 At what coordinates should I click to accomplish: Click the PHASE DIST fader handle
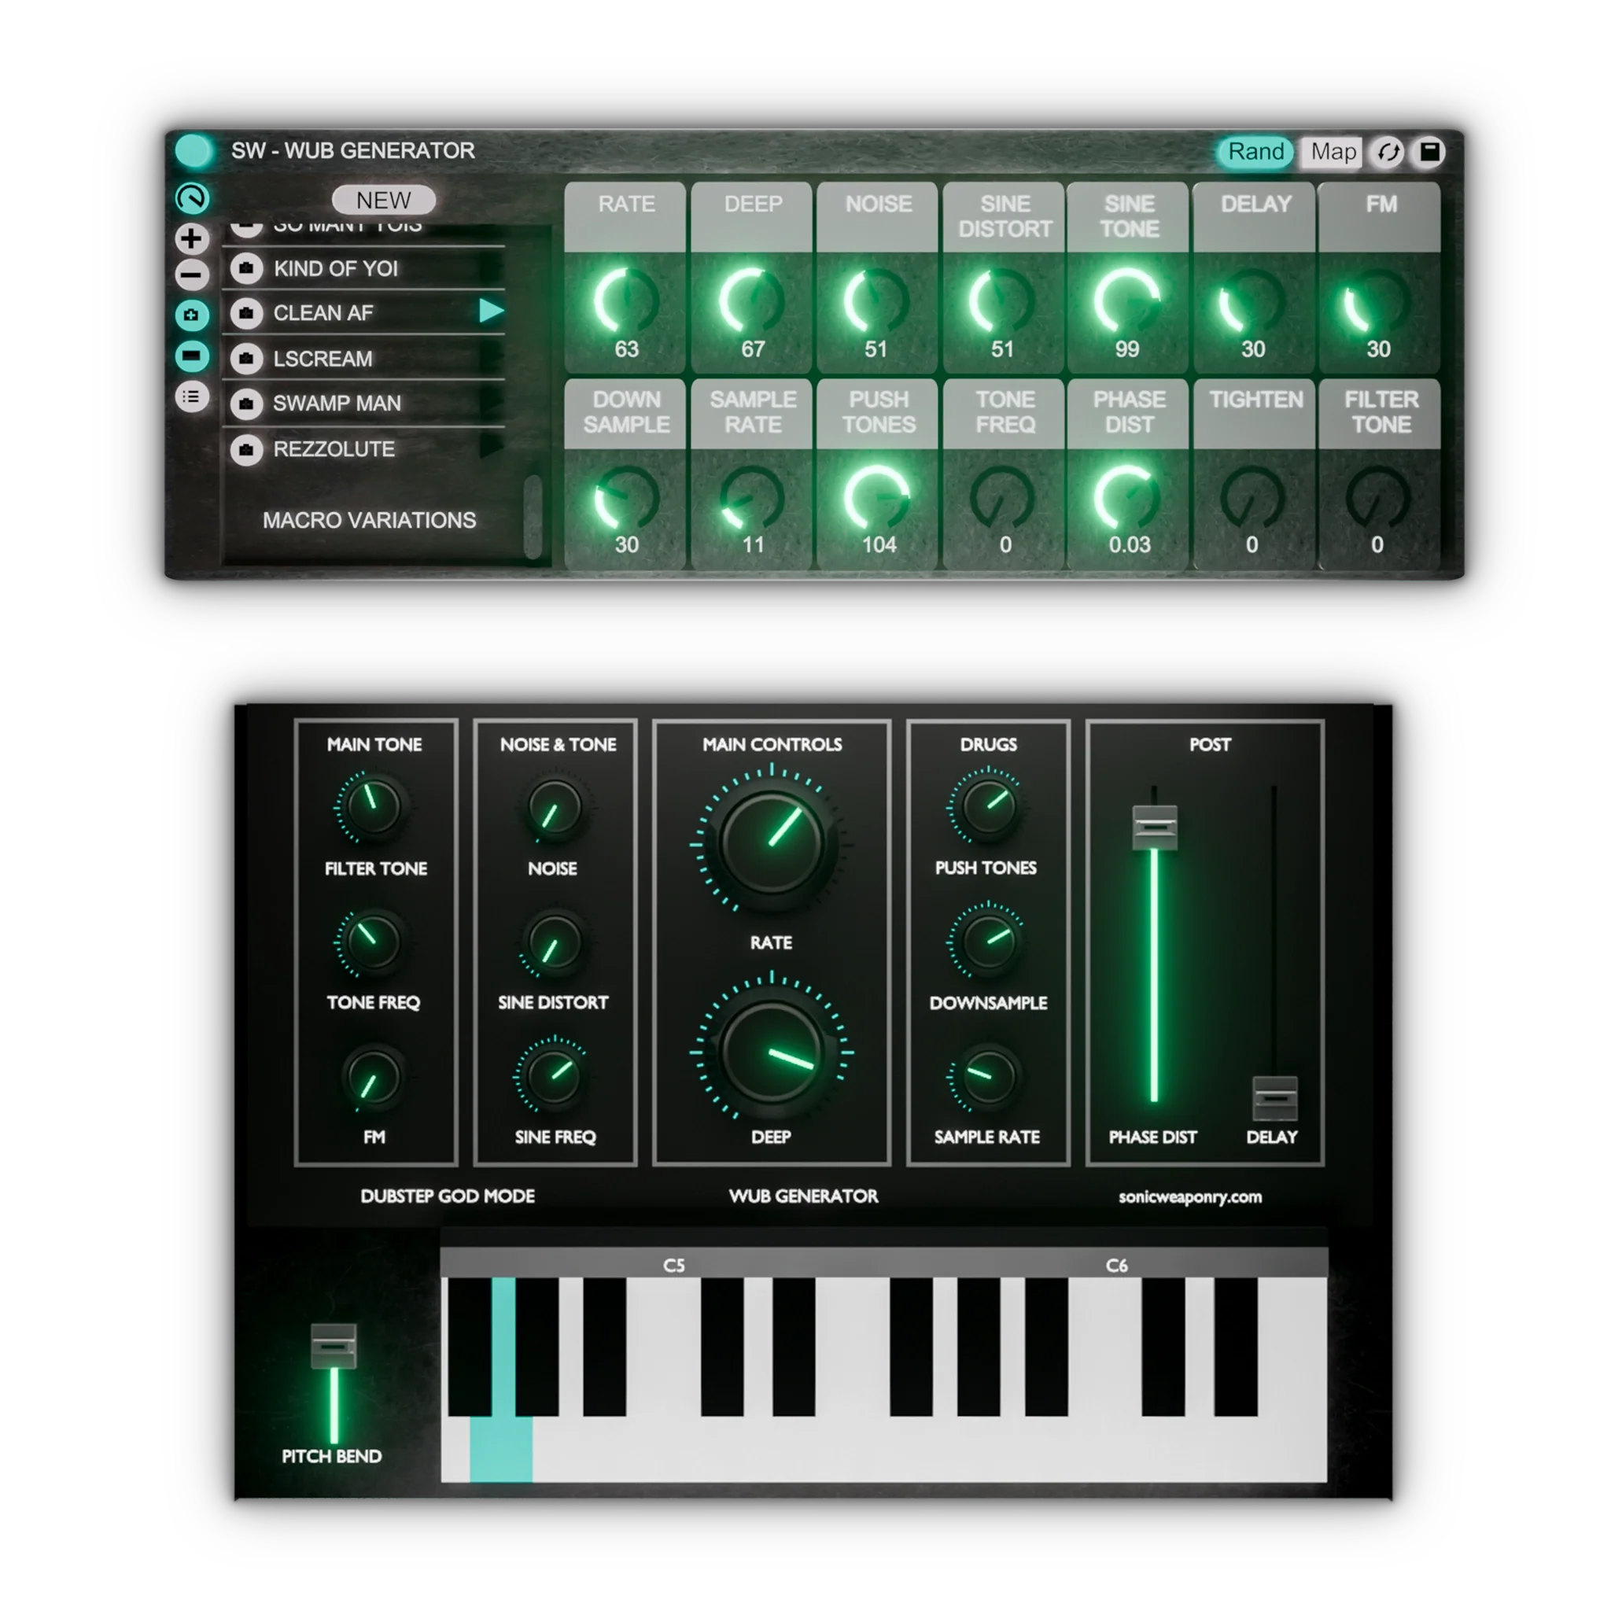1154,828
